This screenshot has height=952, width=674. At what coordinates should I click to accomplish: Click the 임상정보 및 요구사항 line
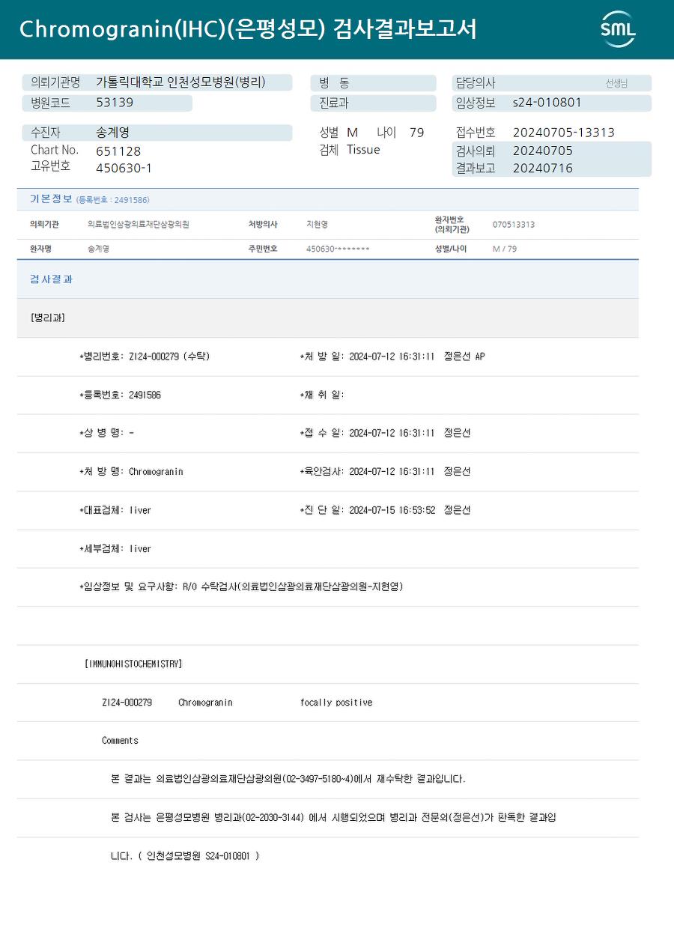tap(241, 587)
